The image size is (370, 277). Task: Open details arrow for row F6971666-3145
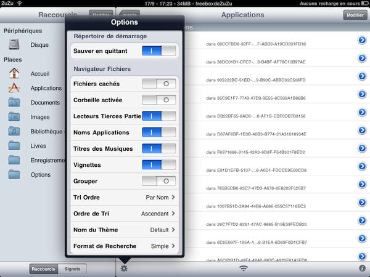tap(362, 148)
